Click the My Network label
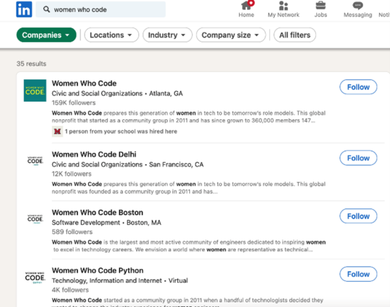Viewport: 390px width, 307px height. coord(283,15)
